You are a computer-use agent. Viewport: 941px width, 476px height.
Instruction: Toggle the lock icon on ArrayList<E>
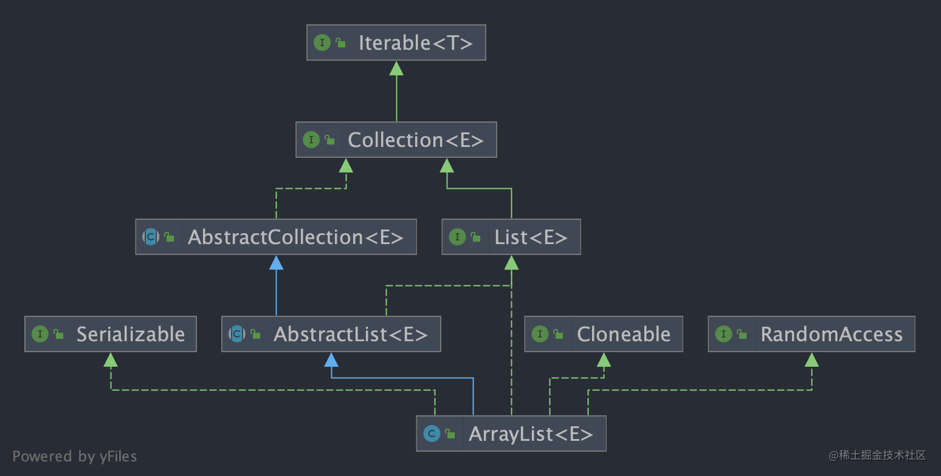pyautogui.click(x=450, y=433)
